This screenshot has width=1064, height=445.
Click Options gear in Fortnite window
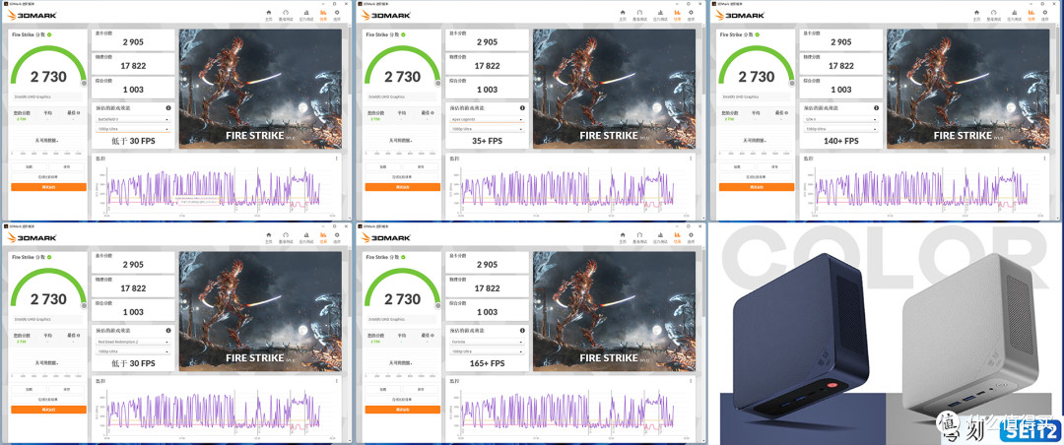[693, 236]
